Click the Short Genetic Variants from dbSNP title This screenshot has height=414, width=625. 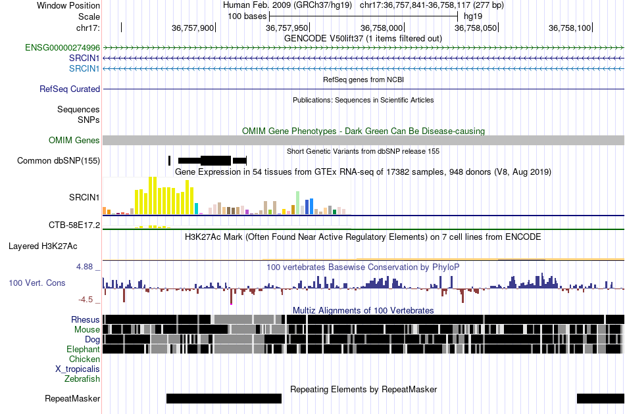click(363, 151)
